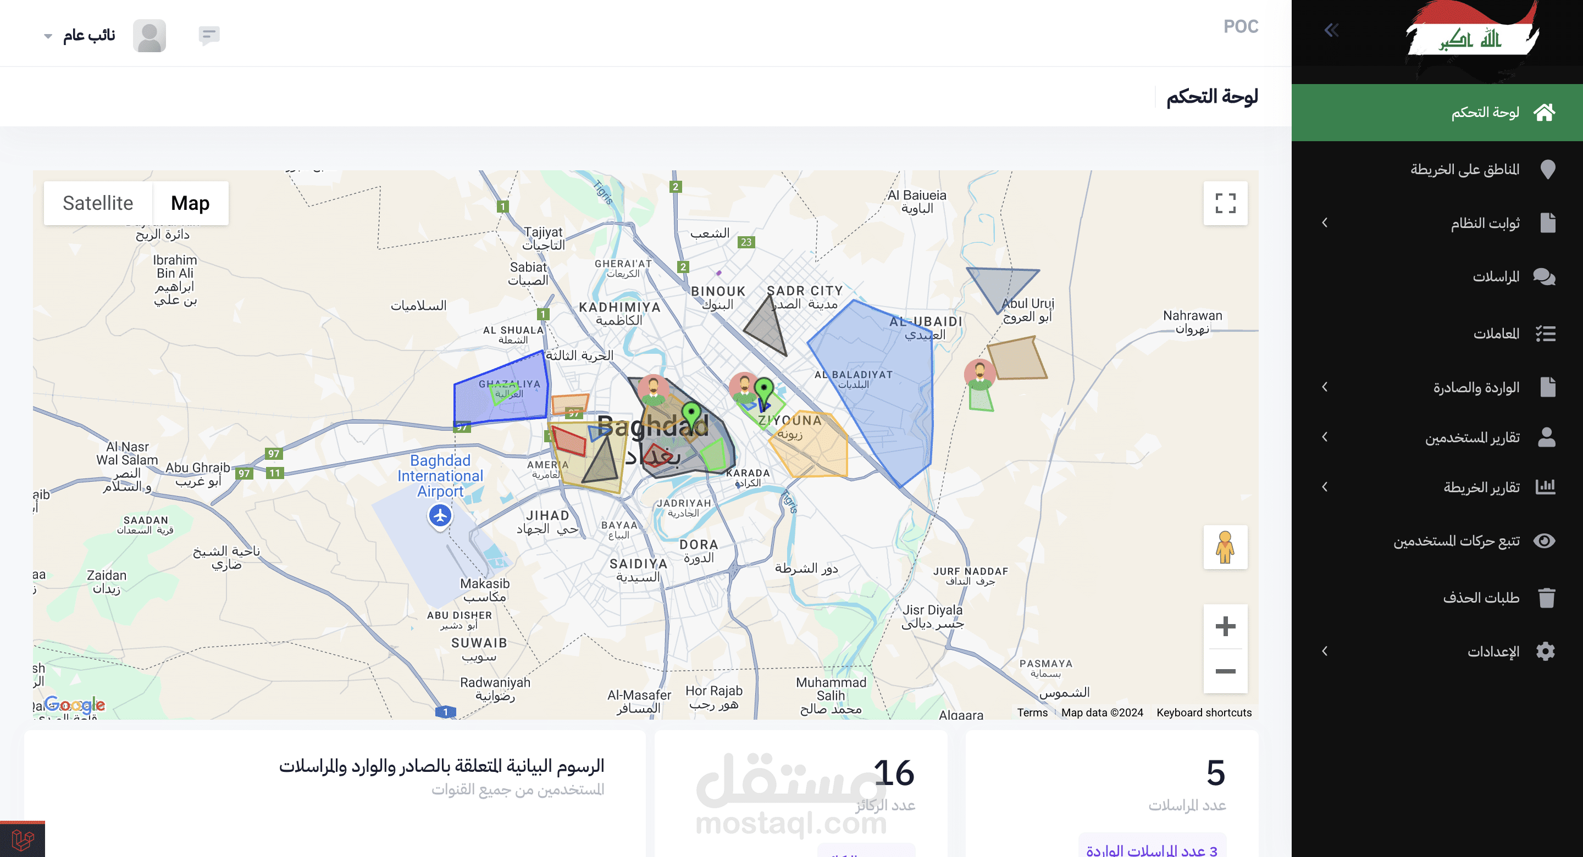Click the messages icon in top header
The height and width of the screenshot is (857, 1583).
tap(209, 35)
